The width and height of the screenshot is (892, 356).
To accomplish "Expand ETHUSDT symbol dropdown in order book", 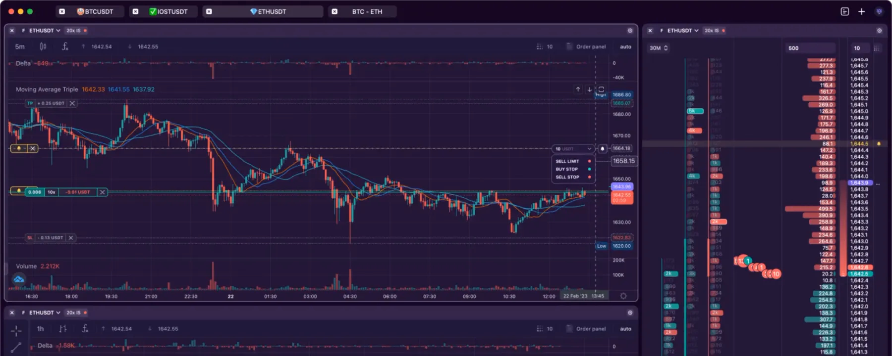I will tap(682, 31).
